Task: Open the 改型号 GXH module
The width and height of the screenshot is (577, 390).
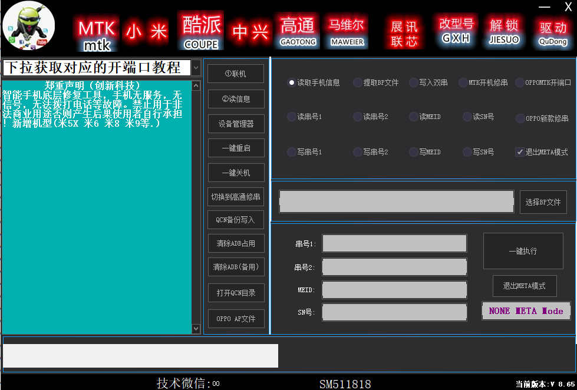Action: coord(456,30)
